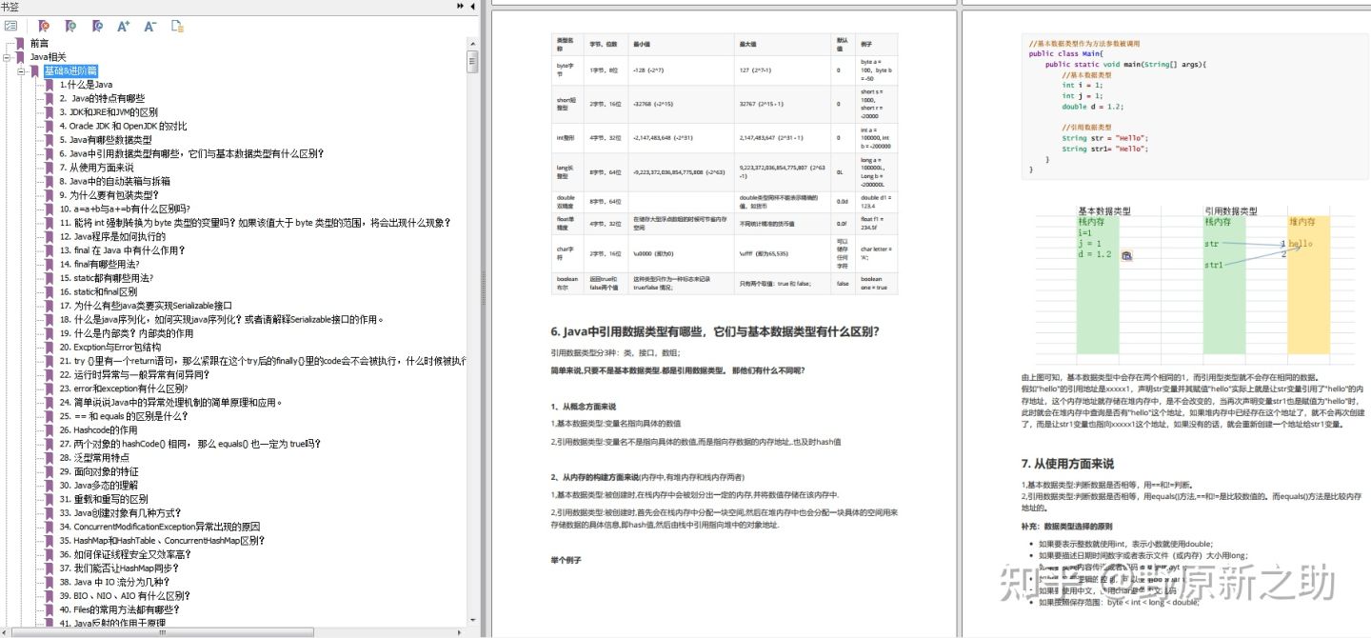Screen dimensions: 1371x638
Task: Click the add new bookmark icon
Action: point(70,26)
